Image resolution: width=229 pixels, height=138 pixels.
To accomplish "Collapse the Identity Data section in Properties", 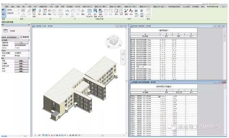I will [29, 40].
